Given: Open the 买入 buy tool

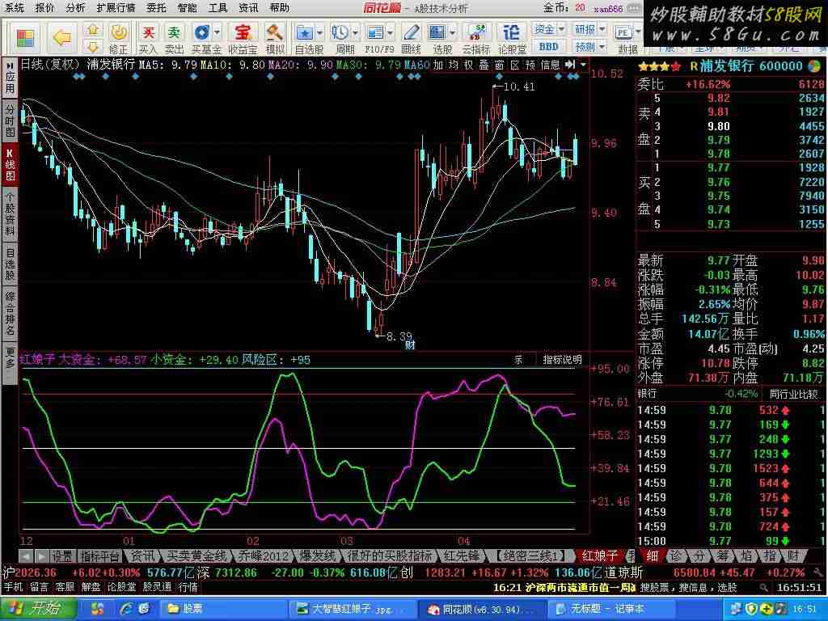Looking at the screenshot, I should (x=148, y=38).
